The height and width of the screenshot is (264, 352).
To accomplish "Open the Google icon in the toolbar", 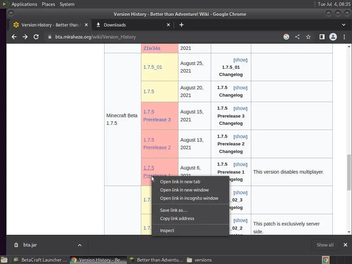I will point(286,37).
